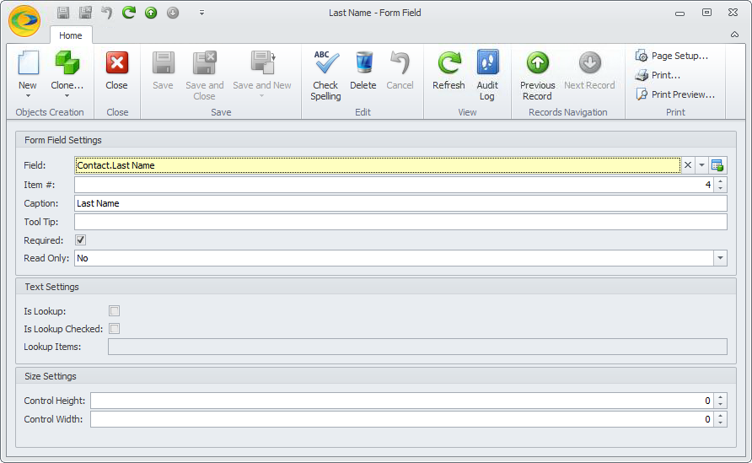The height and width of the screenshot is (463, 752).
Task: Click quick access grey down arrow icon
Action: pos(173,13)
